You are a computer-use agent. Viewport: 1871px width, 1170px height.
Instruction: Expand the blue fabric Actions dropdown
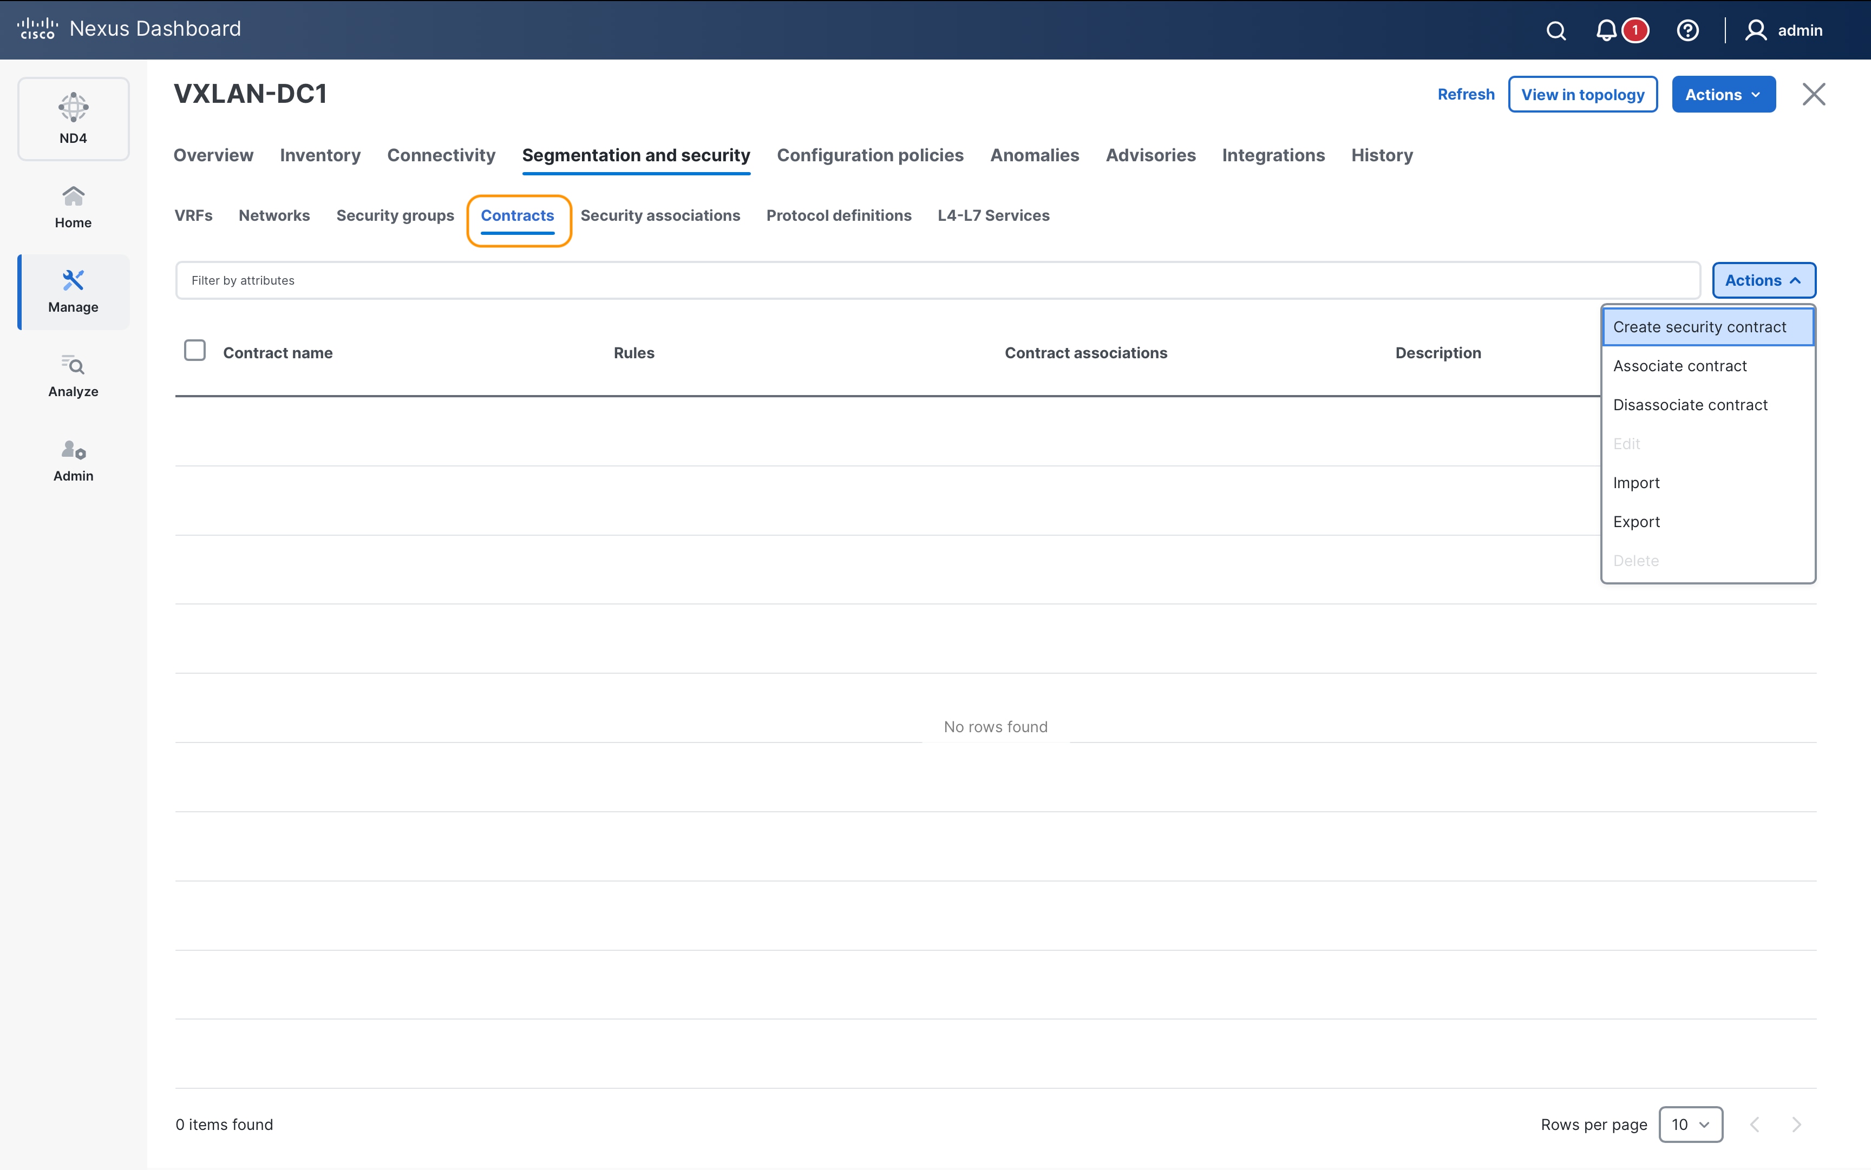[x=1723, y=94]
